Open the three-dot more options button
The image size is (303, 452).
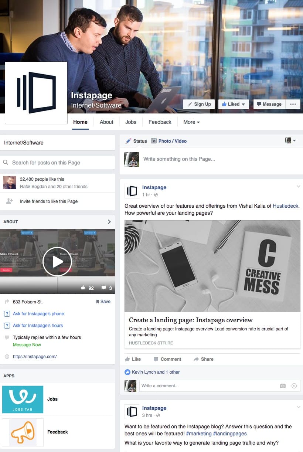(x=293, y=104)
